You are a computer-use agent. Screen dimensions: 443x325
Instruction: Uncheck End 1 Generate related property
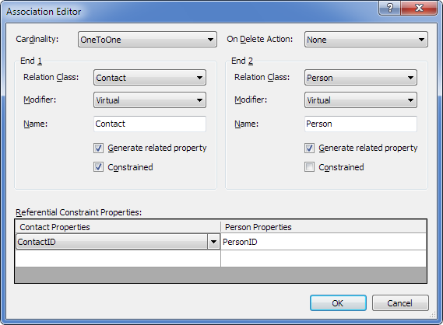pos(98,148)
